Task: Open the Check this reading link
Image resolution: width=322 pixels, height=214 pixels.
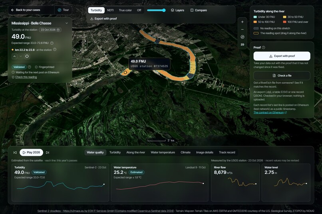Action: pos(26,77)
